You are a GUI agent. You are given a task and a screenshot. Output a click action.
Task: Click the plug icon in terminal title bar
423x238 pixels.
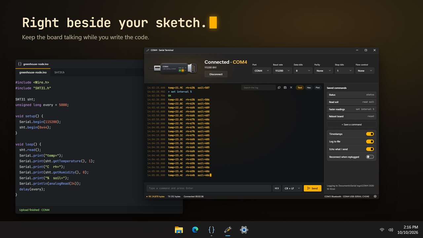point(148,50)
